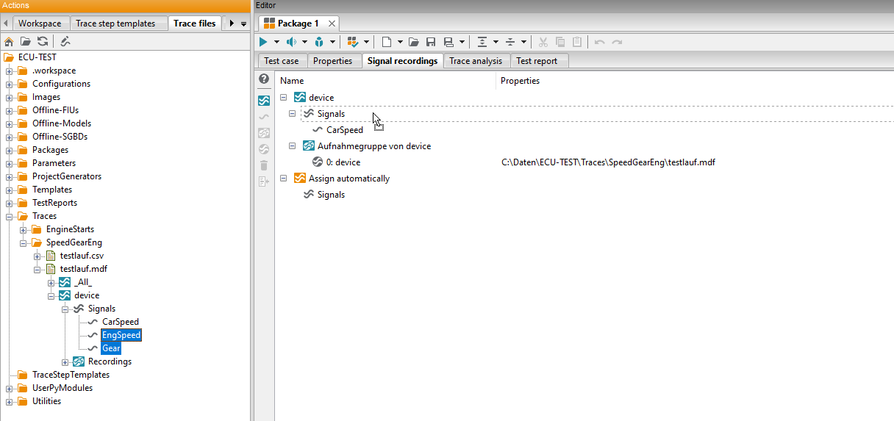The image size is (894, 421).
Task: Click the signal edit icon in Actions toolbar
Action: coord(65,41)
